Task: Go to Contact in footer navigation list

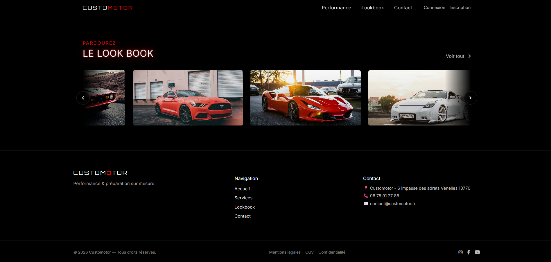Action: pos(243,216)
